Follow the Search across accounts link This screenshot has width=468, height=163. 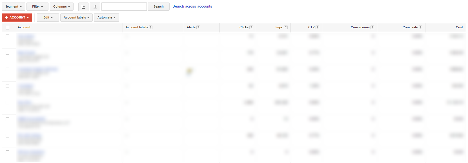coord(192,6)
